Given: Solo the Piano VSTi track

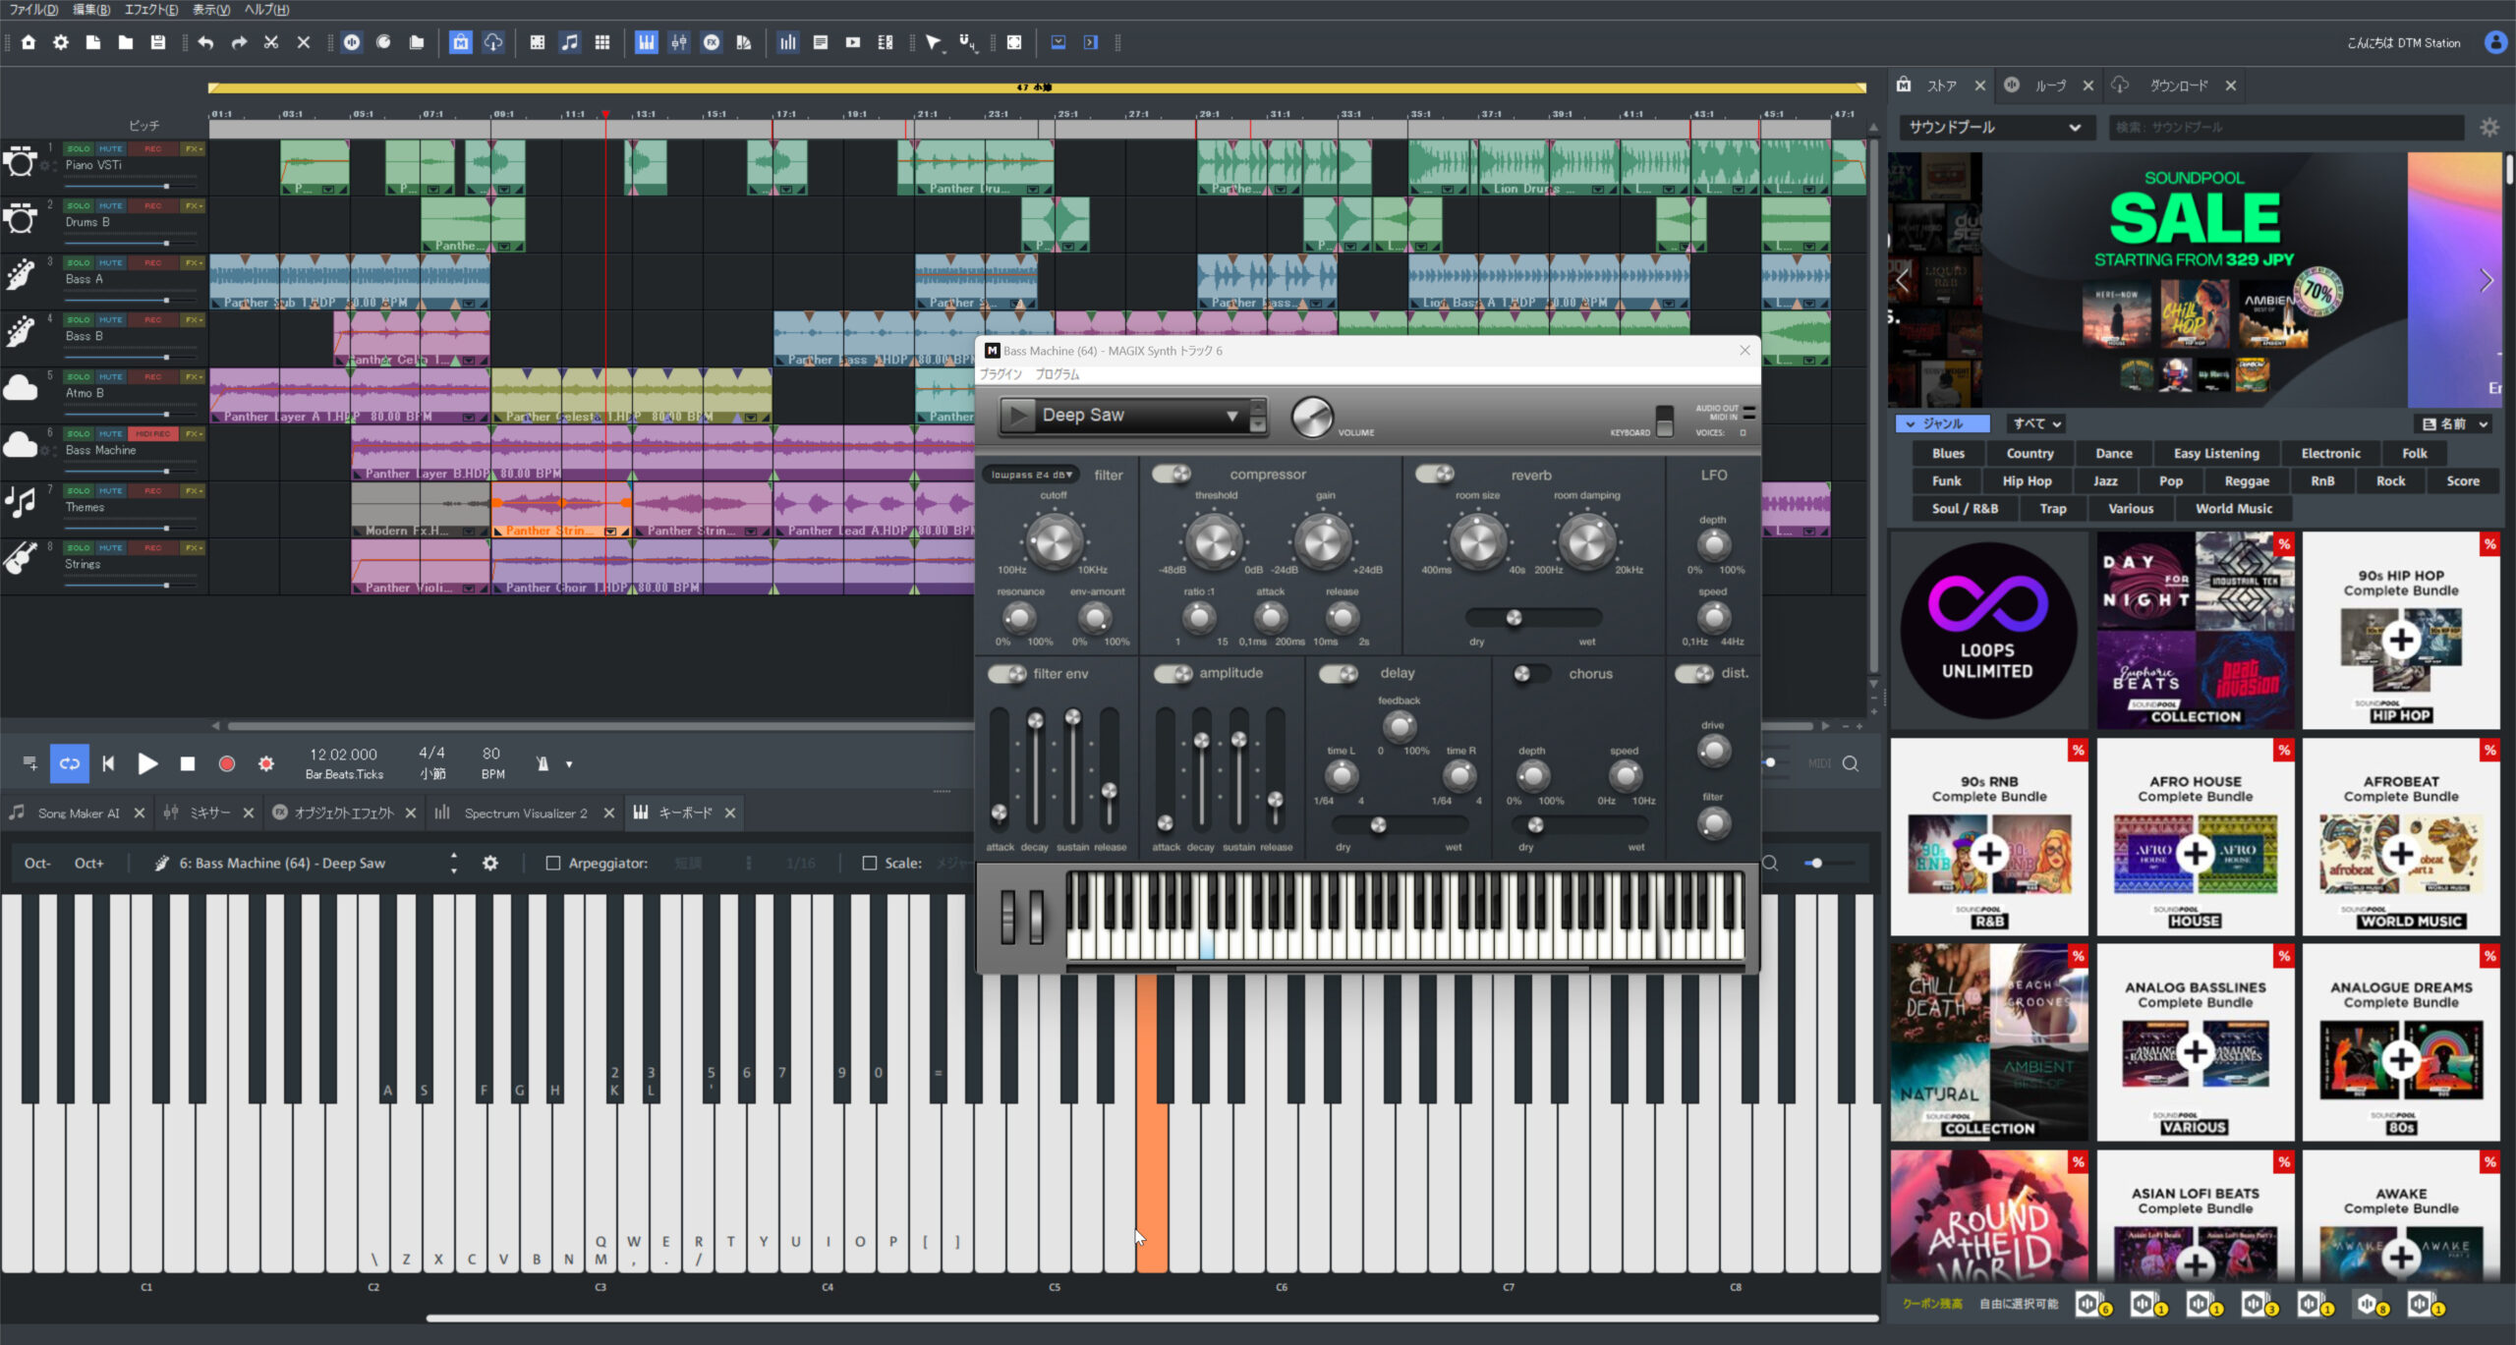Looking at the screenshot, I should [x=79, y=149].
